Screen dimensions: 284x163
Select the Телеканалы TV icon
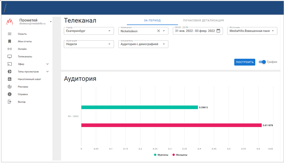(x=10, y=56)
